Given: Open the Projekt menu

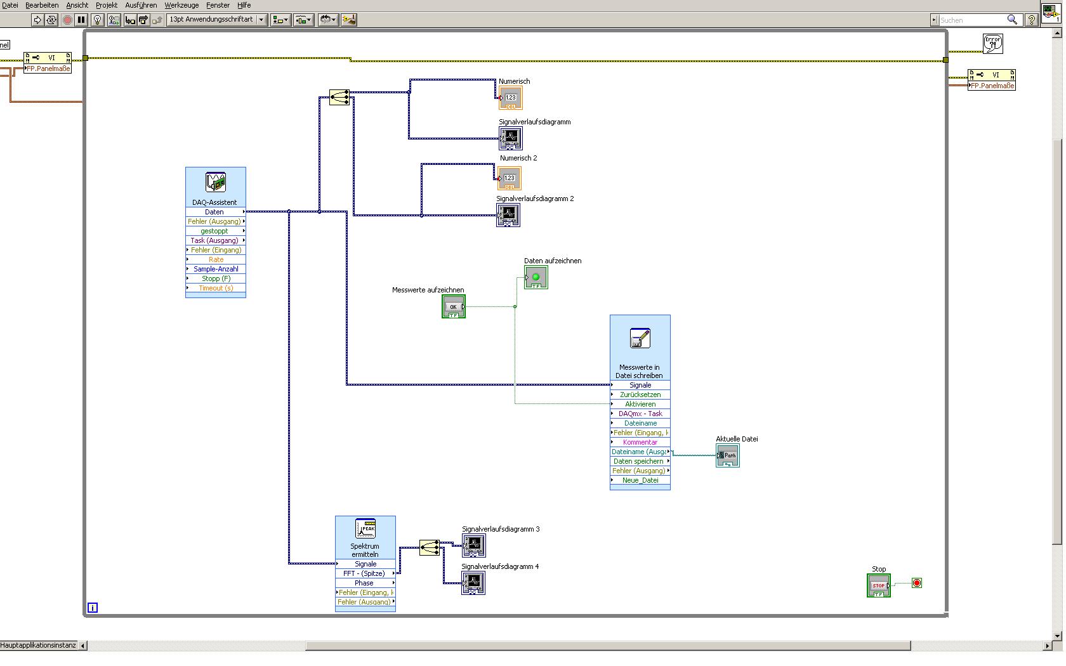Looking at the screenshot, I should coord(107,5).
